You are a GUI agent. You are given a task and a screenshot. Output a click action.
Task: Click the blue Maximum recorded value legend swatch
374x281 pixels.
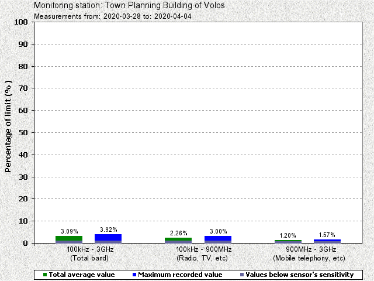pos(134,275)
